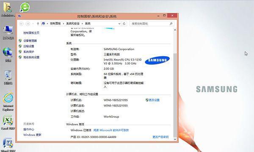
Task: Open 更改设置 (Change settings) link
Action: [x=154, y=100]
